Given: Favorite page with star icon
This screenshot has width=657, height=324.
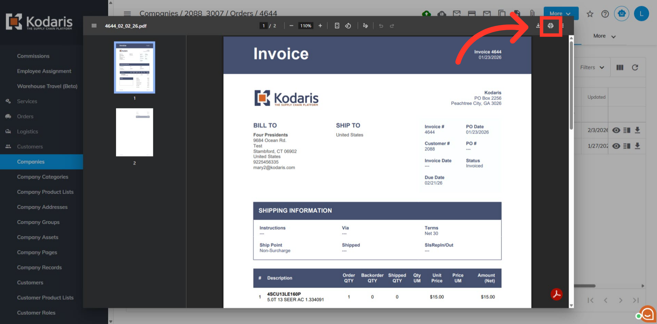Looking at the screenshot, I should (590, 14).
